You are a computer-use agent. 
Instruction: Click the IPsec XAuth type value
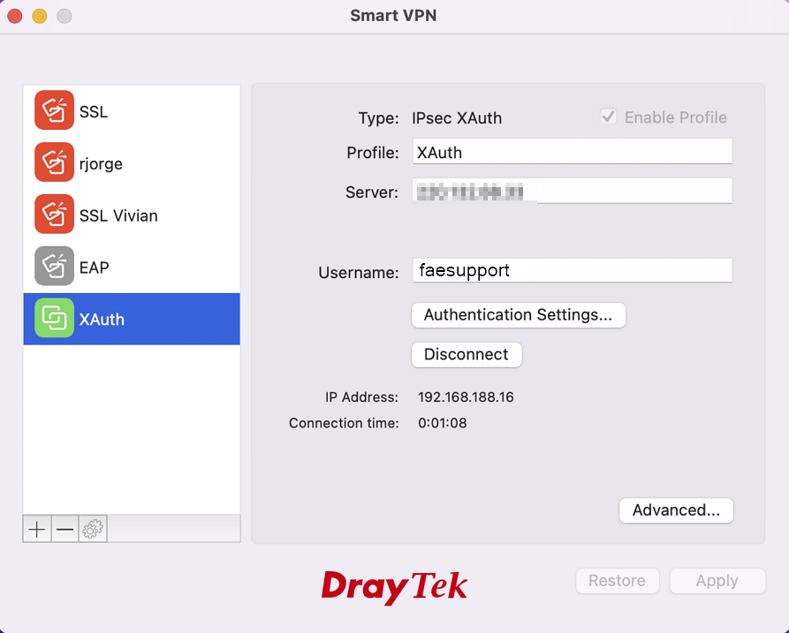(457, 118)
